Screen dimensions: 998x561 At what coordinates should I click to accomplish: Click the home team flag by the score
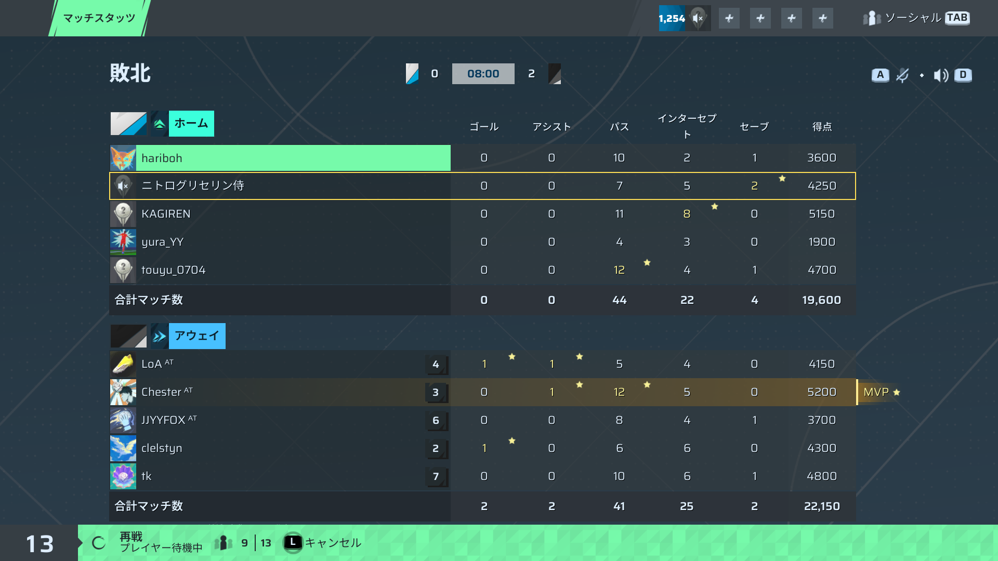[412, 74]
